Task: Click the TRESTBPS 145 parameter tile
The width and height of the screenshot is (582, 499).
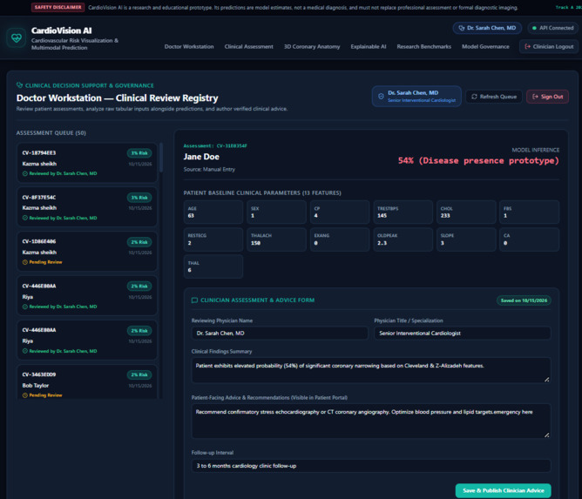Action: pos(403,212)
